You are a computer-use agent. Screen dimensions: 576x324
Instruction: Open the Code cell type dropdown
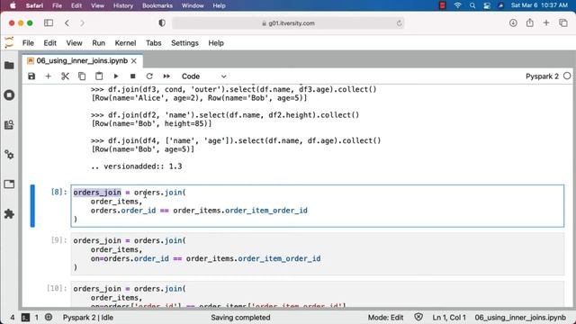203,76
